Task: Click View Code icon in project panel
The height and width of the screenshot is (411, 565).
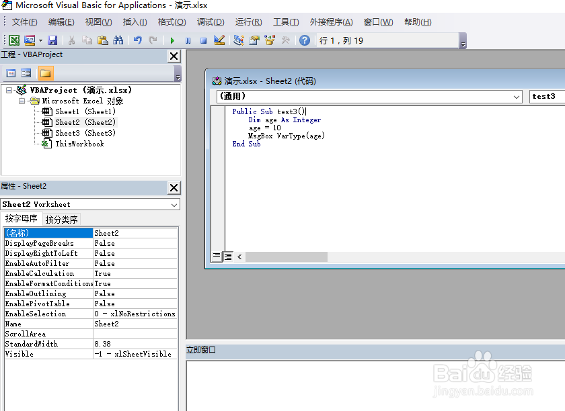Action: tap(11, 73)
